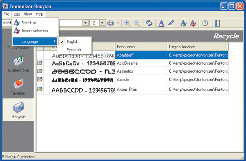
Task: Open the Language submenu
Action: click(x=35, y=41)
